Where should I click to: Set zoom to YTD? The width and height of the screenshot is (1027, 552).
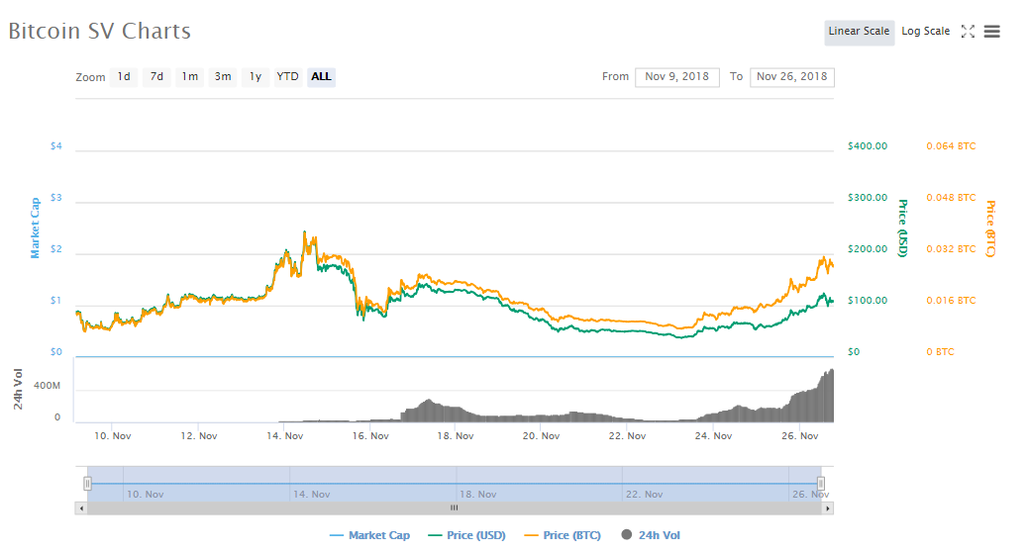(287, 76)
